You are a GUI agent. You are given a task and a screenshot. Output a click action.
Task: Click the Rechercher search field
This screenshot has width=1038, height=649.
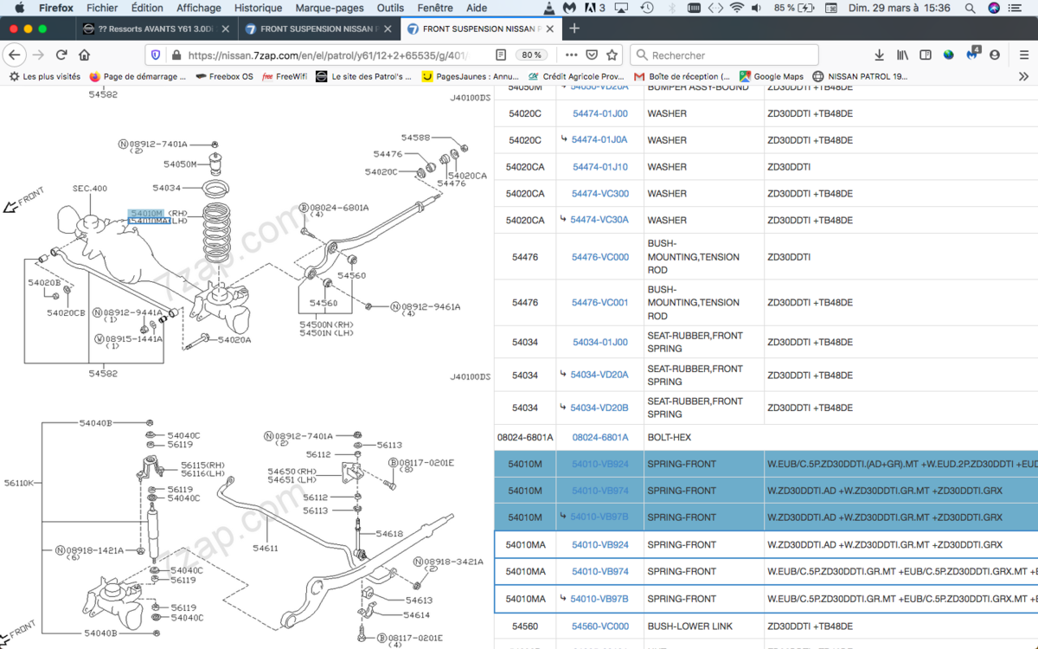click(724, 55)
